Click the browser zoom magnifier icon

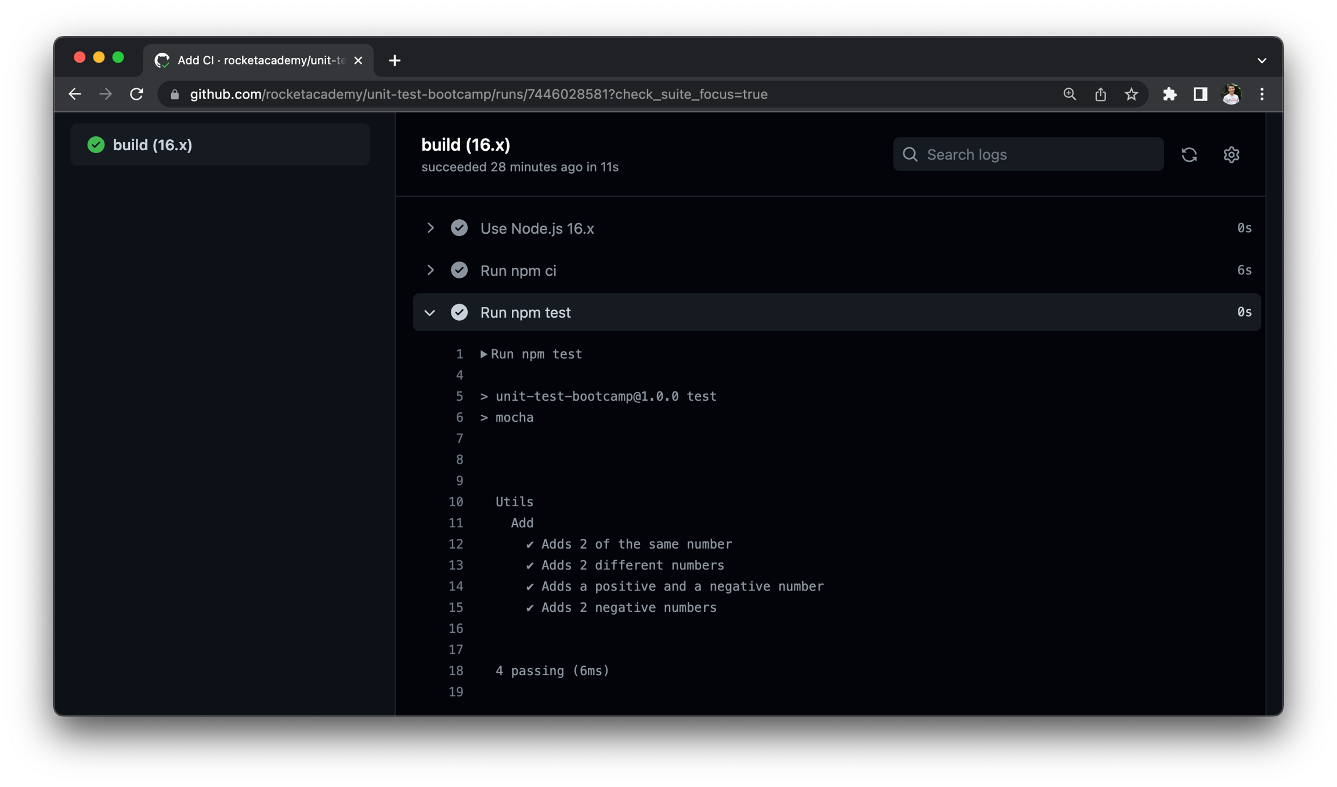1069,94
